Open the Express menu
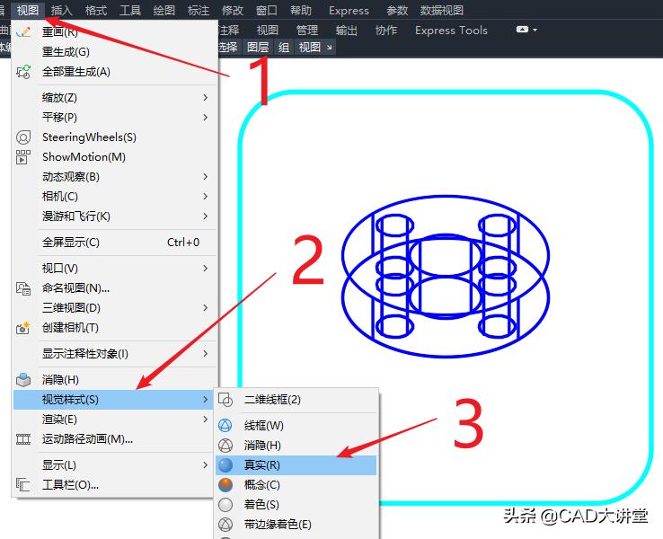This screenshot has height=539, width=663. (349, 11)
